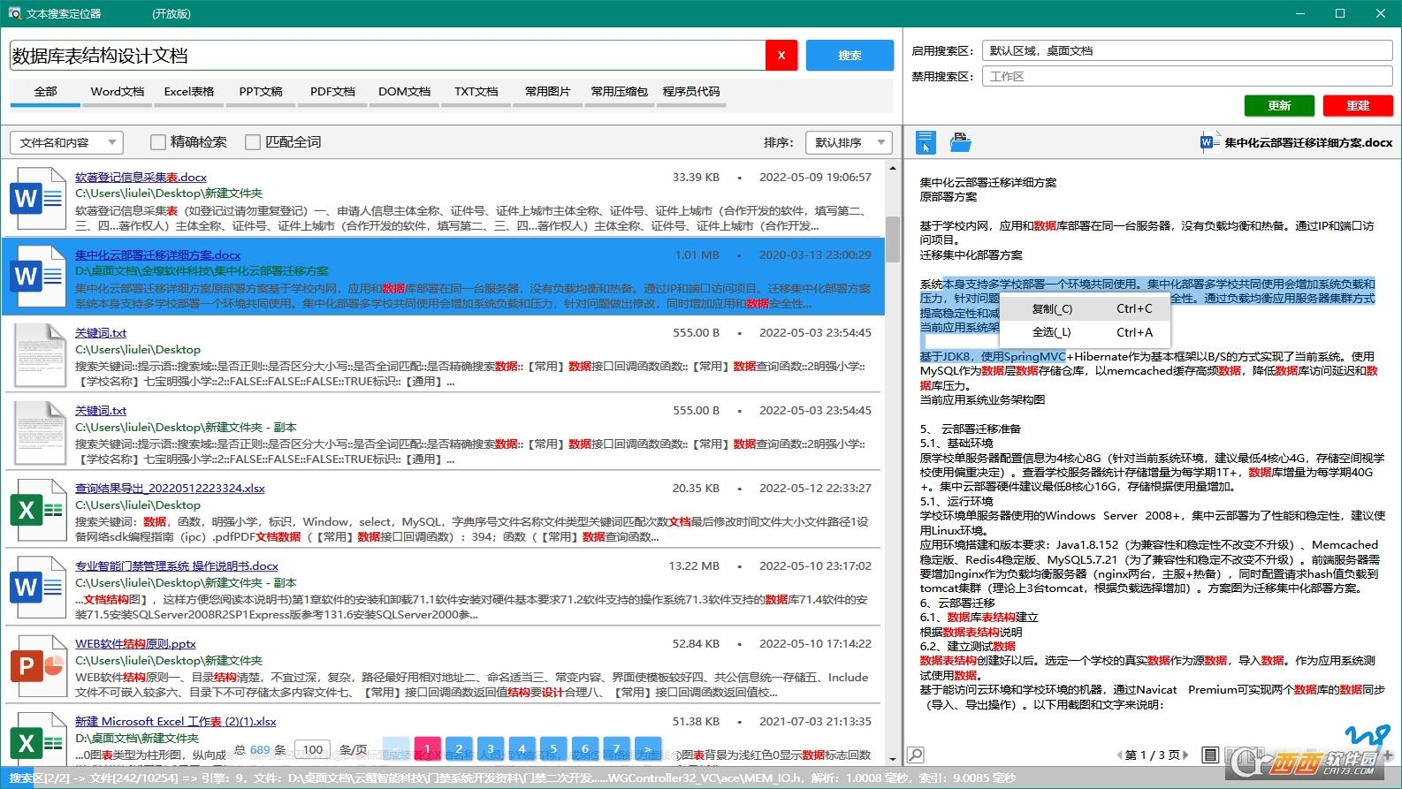Click the results list scroll-up arrow
1402x789 pixels.
pos(892,167)
